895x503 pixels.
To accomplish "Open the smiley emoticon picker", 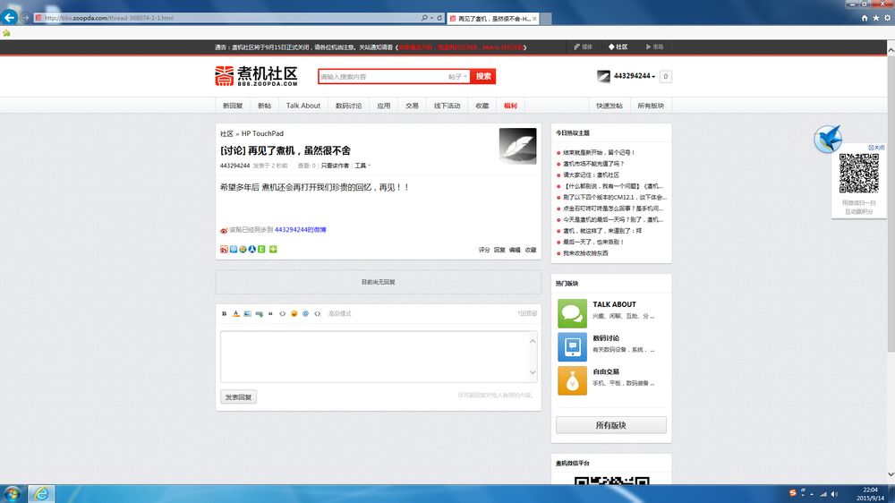I will pos(294,313).
